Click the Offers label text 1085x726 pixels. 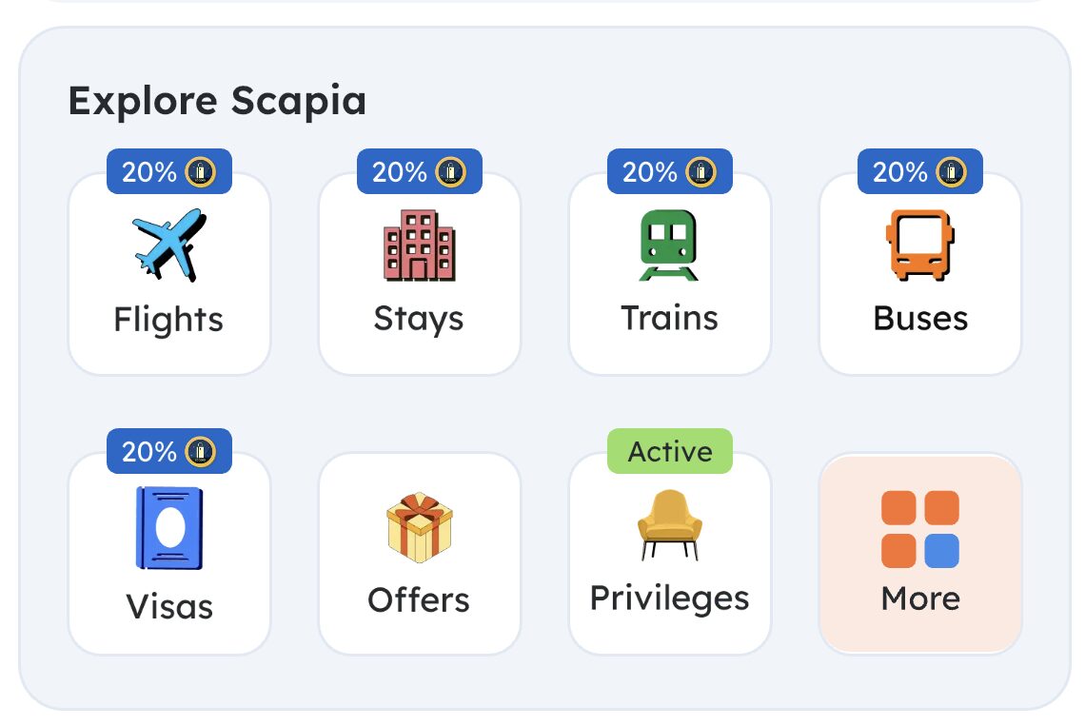pos(419,599)
